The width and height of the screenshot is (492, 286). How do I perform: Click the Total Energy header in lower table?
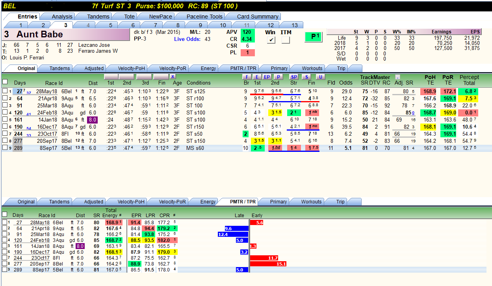coord(110,213)
